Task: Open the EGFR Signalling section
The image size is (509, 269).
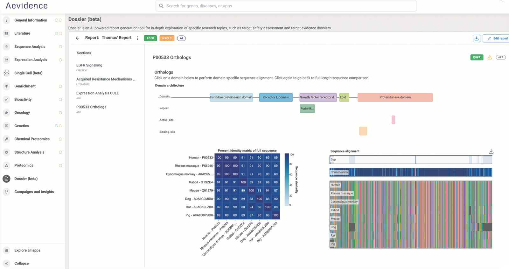Action: 89,65
